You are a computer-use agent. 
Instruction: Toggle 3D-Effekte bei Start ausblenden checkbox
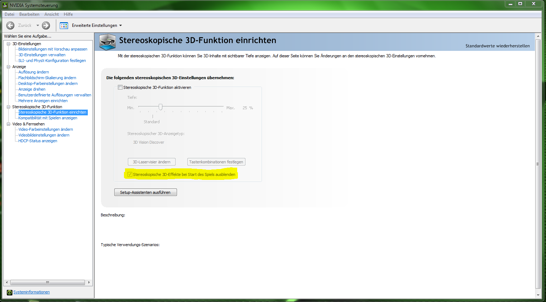pos(130,174)
